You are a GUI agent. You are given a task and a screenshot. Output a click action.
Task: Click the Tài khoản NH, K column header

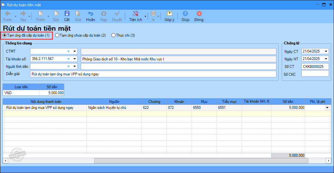coord(256,102)
